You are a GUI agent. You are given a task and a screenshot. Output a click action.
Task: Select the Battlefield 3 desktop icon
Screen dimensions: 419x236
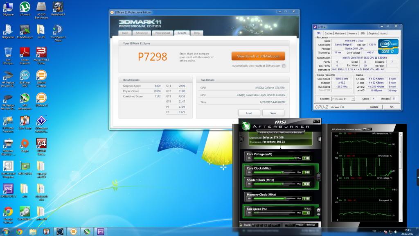pyautogui.click(x=58, y=9)
